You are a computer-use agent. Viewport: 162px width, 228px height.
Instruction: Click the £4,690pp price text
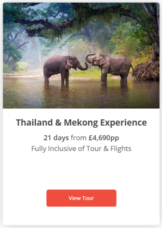104,138
